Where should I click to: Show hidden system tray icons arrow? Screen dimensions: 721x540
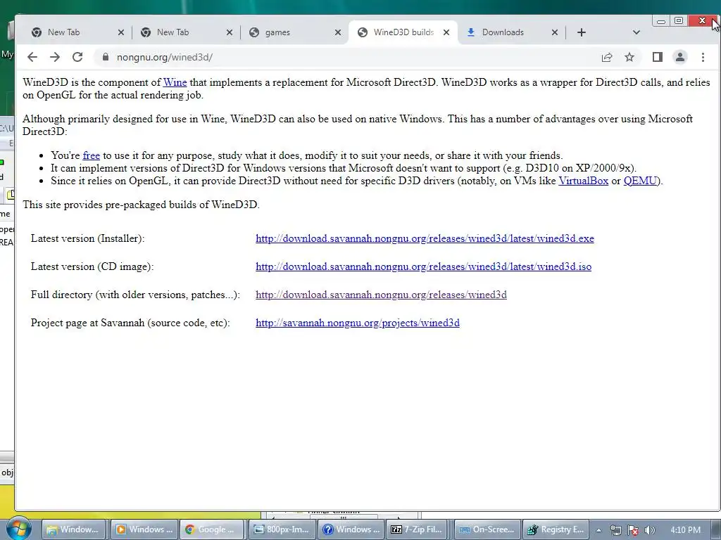[x=598, y=530]
